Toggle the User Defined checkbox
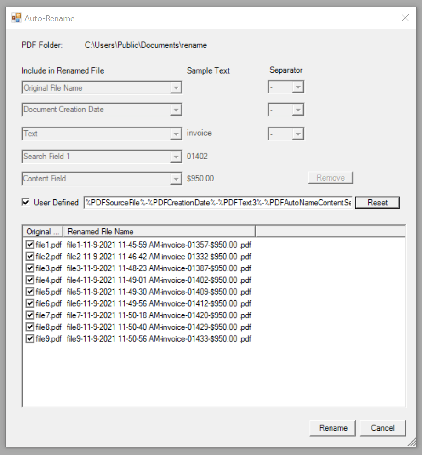 [x=26, y=202]
